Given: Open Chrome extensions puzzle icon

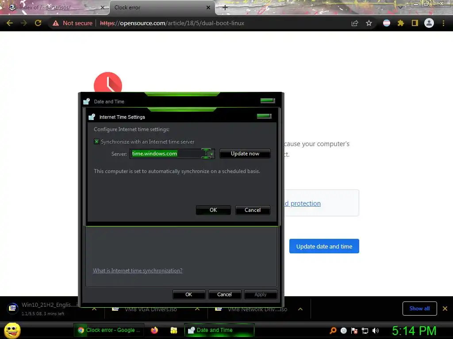Looking at the screenshot, I should 401,23.
